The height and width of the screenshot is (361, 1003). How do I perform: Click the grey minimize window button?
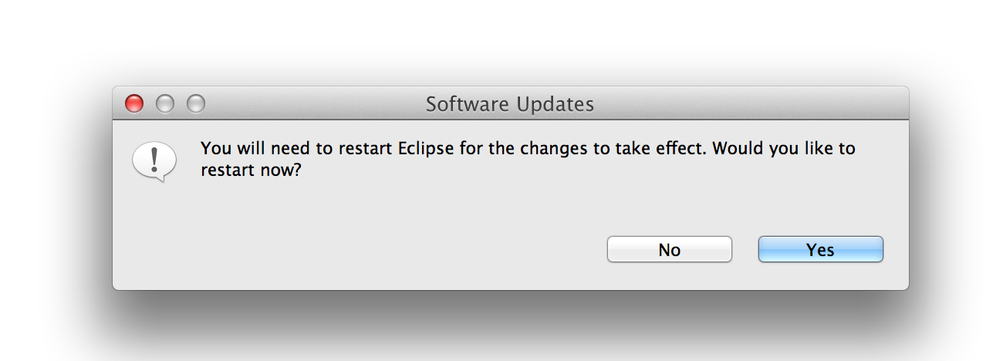[165, 103]
